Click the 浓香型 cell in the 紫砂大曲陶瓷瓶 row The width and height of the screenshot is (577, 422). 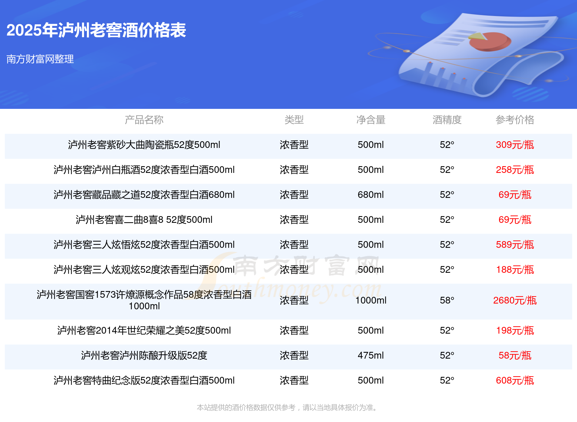[294, 145]
